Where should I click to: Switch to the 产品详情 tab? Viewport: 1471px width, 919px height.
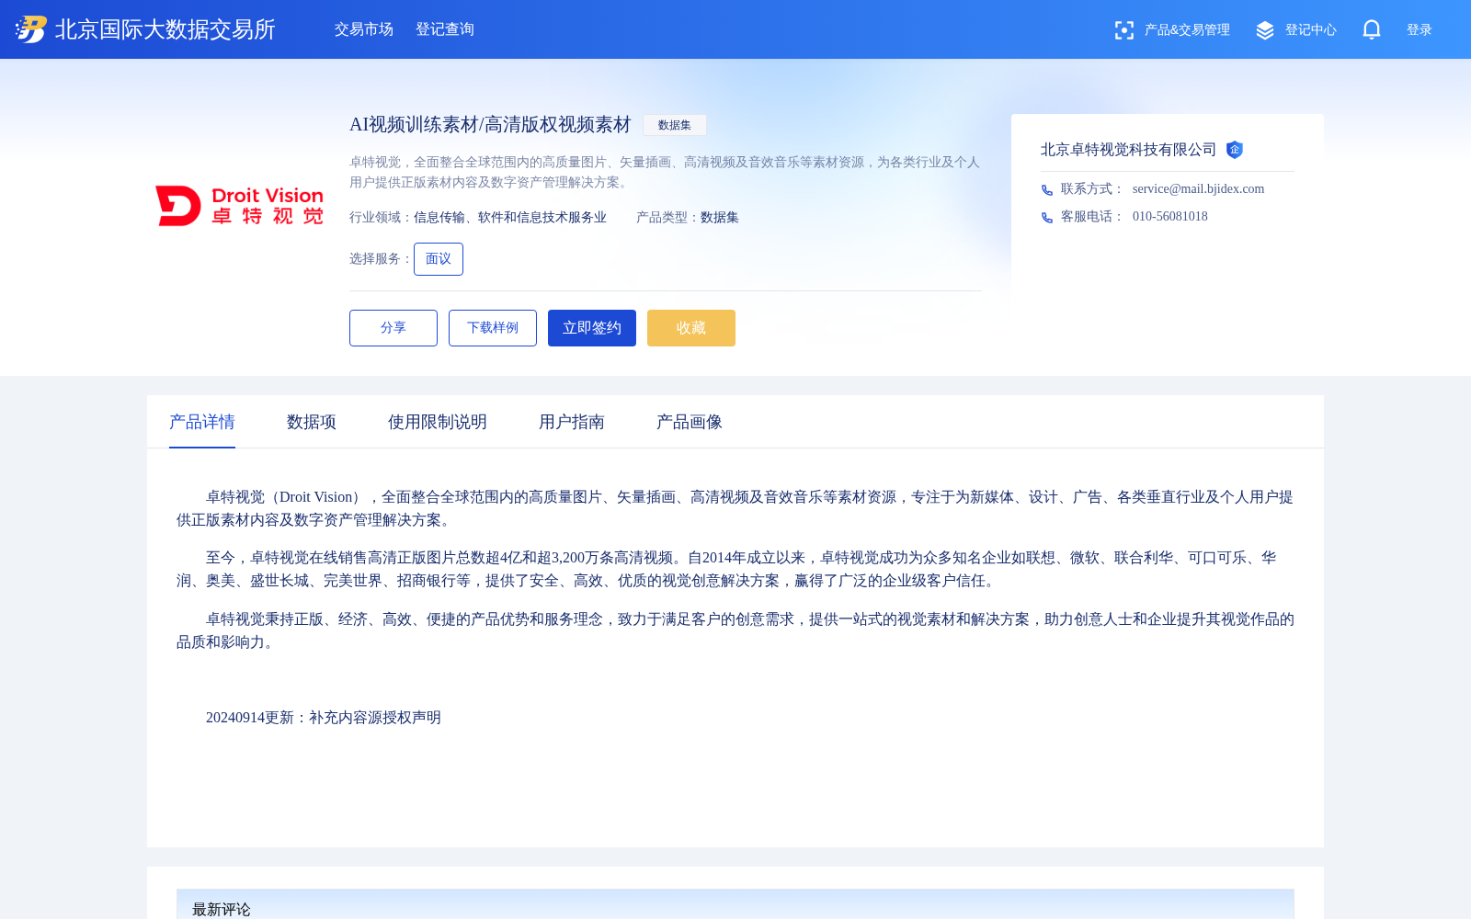click(x=202, y=422)
